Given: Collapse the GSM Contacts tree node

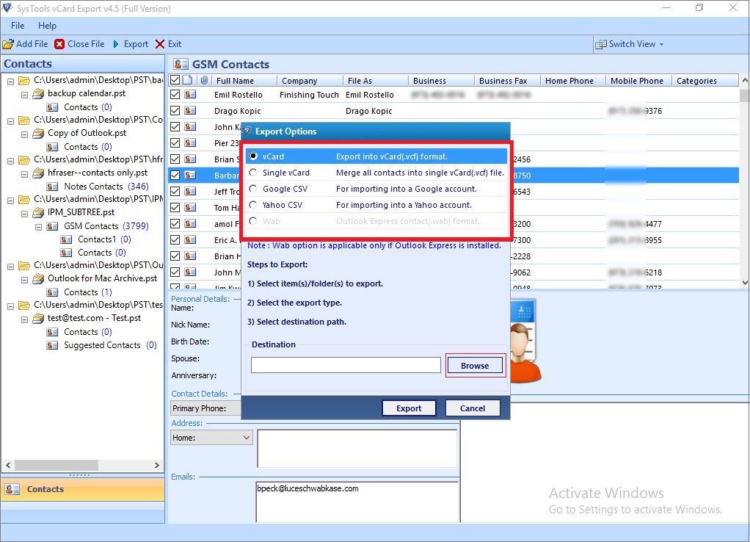Looking at the screenshot, I should click(38, 227).
